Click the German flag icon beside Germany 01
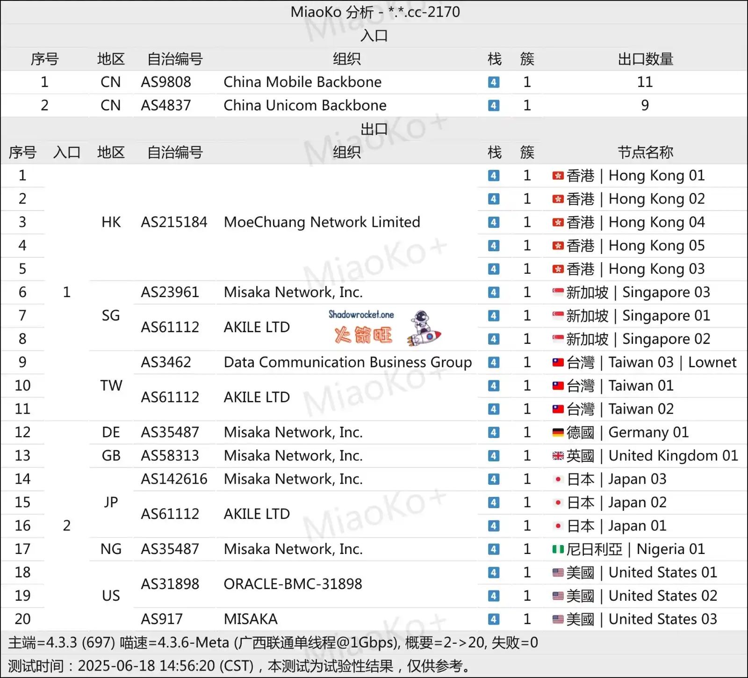 pyautogui.click(x=558, y=433)
